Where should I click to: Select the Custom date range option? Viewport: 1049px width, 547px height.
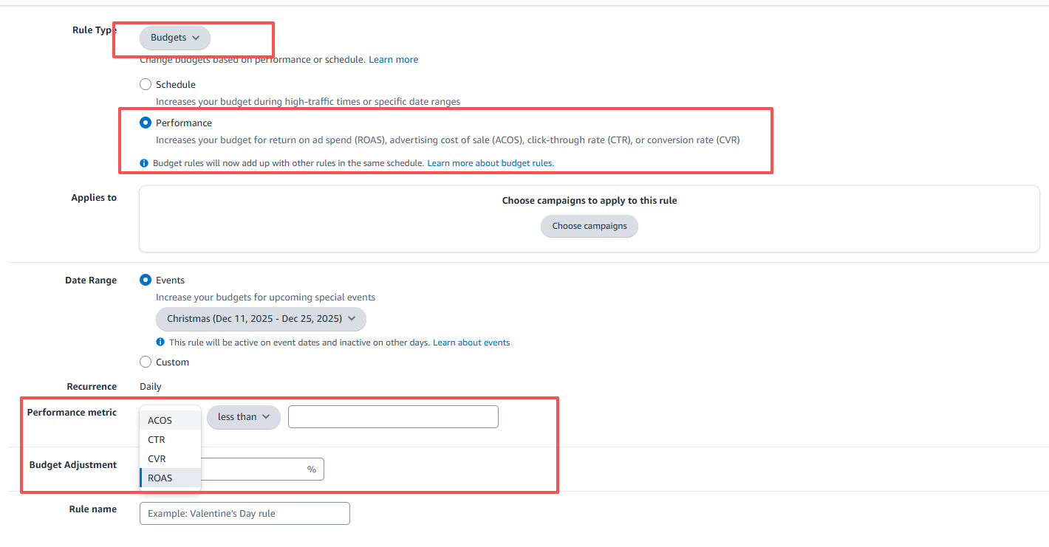pos(146,362)
